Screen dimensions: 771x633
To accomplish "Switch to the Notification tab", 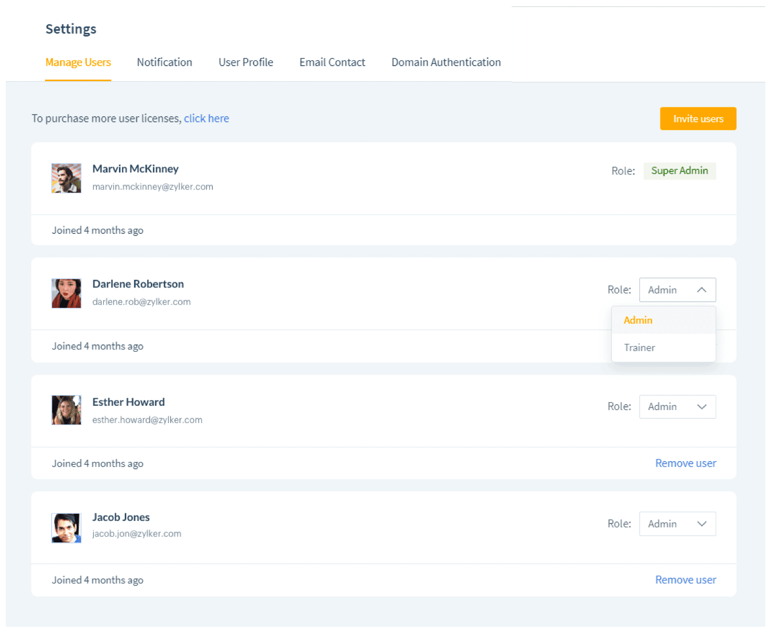I will pos(164,63).
